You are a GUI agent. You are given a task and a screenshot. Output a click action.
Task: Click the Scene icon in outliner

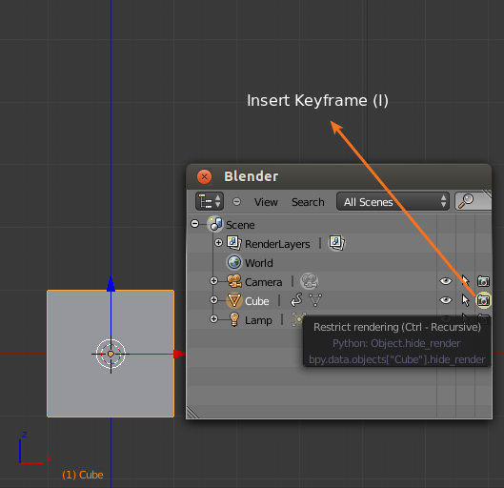215,224
